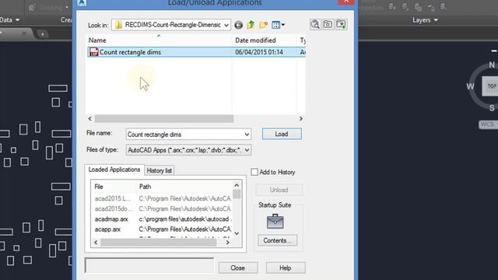Image resolution: width=498 pixels, height=280 pixels.
Task: Click the Help button
Action: (286, 268)
